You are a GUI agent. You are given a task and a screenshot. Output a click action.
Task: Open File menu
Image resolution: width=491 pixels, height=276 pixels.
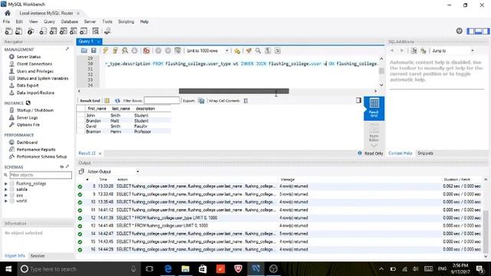6,21
